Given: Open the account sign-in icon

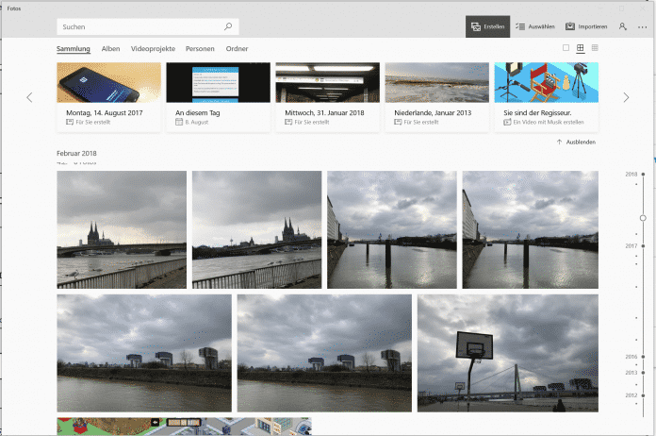Looking at the screenshot, I should pos(622,26).
